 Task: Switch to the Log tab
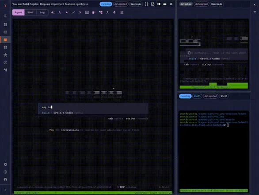pos(42,12)
